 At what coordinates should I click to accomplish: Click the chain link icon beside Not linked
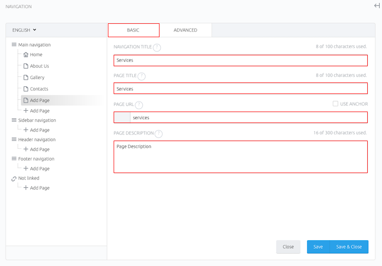[x=14, y=179]
